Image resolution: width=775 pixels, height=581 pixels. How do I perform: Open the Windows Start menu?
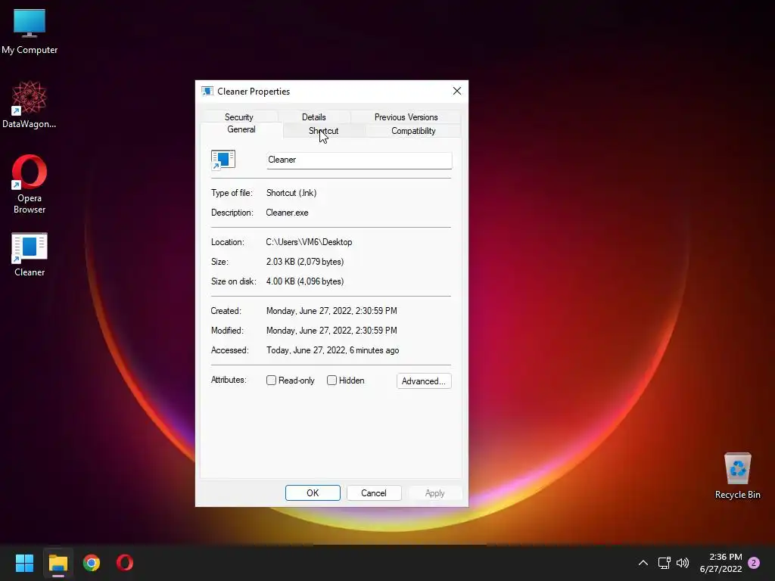point(24,563)
